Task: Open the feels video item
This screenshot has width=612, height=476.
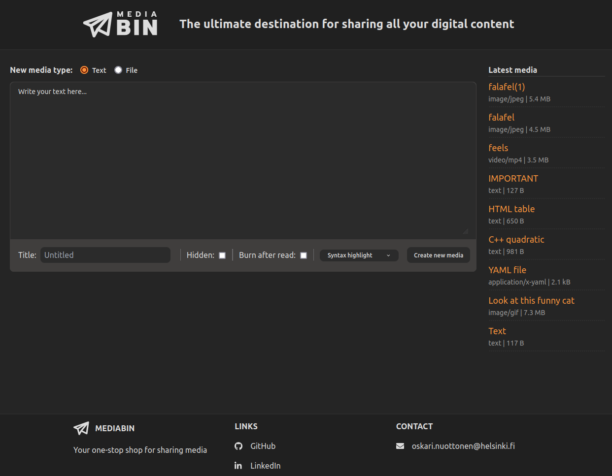Action: (498, 148)
